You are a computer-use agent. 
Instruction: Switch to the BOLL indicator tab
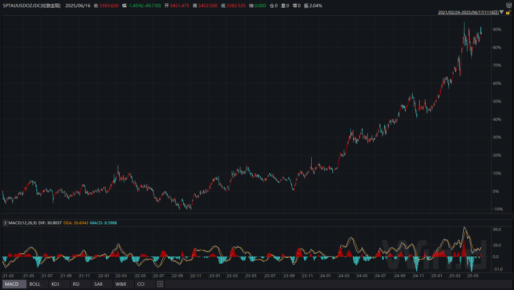[x=35, y=284]
